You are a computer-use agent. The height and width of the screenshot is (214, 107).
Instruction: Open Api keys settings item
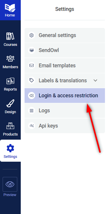(x=65, y=126)
